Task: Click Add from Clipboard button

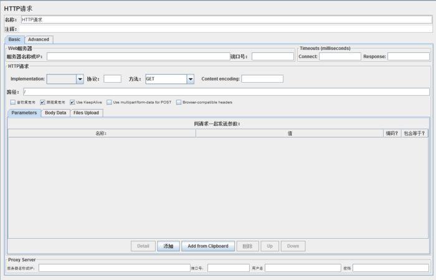Action: 208,246
